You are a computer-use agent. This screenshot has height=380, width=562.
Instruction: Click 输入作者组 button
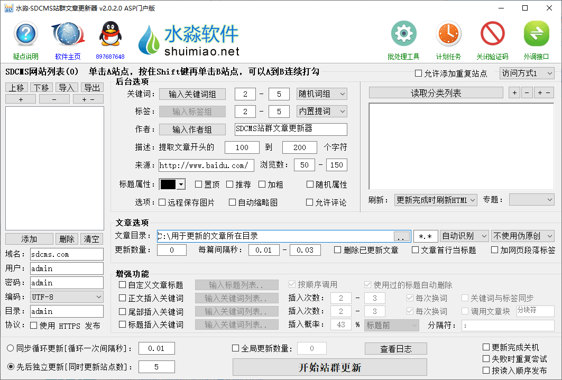point(192,129)
